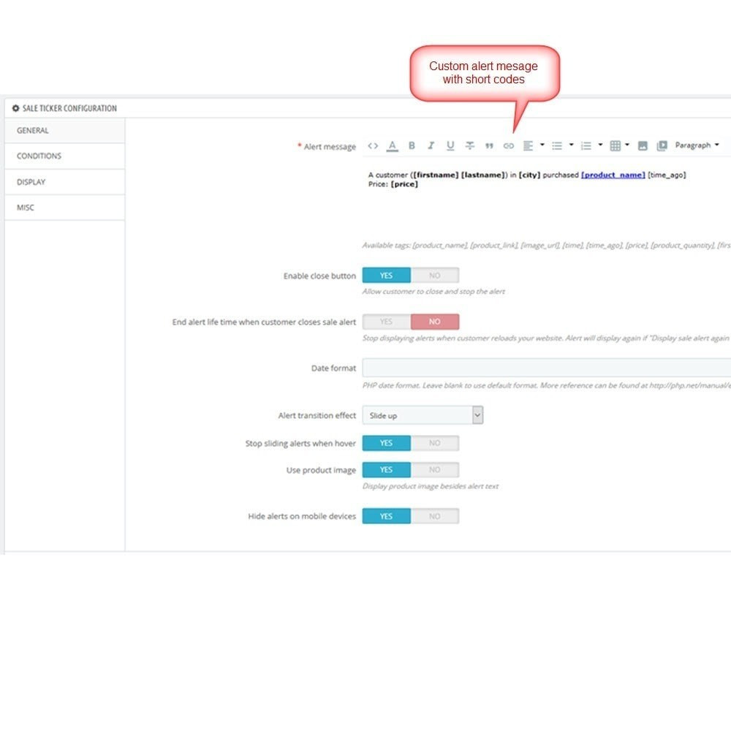The image size is (731, 731).
Task: Insert media with the video icon
Action: (x=662, y=146)
